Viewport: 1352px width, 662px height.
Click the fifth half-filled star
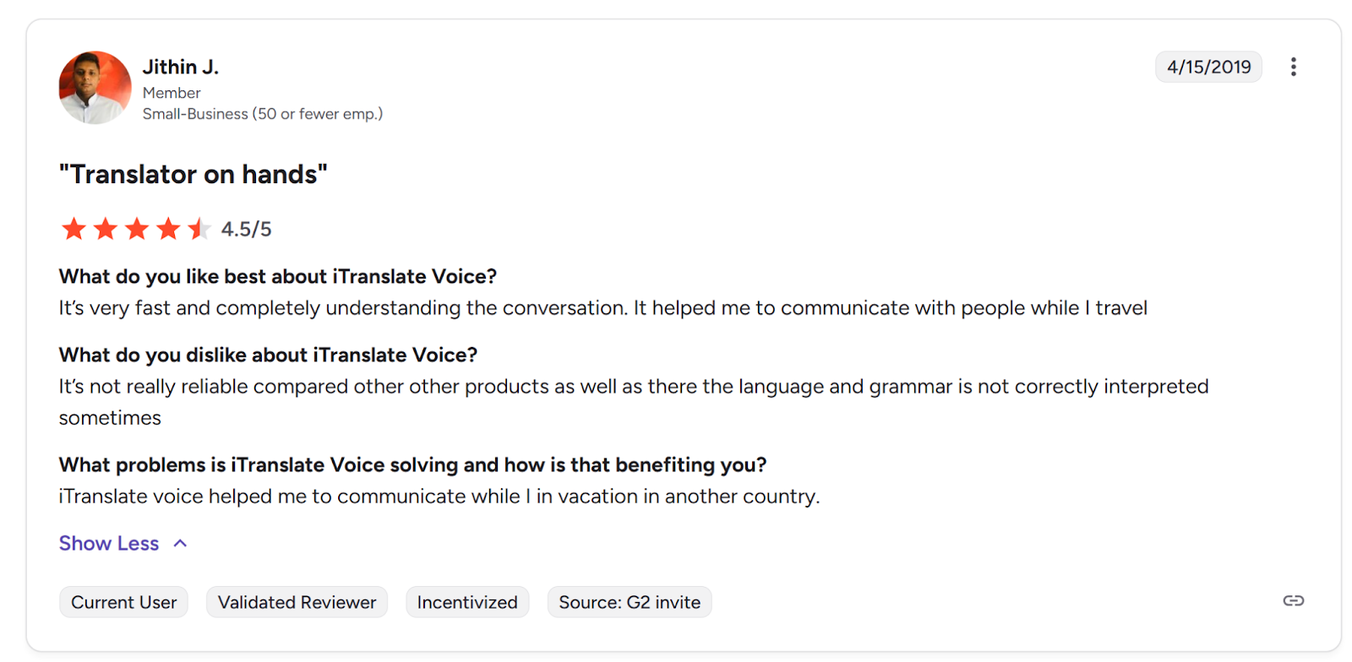click(199, 228)
